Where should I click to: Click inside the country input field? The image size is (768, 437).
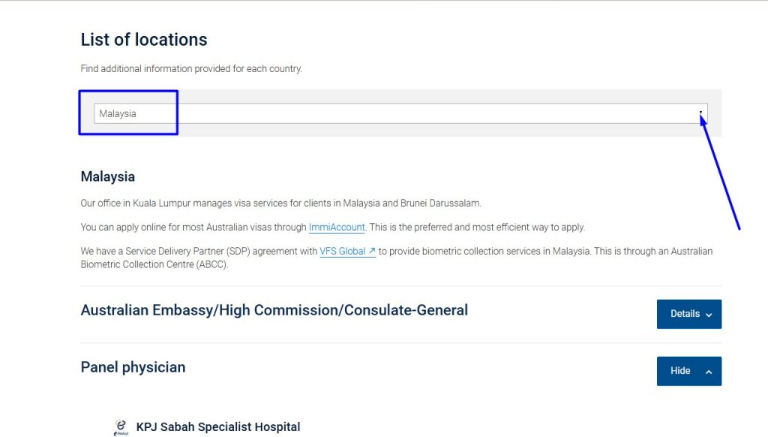[x=225, y=113]
